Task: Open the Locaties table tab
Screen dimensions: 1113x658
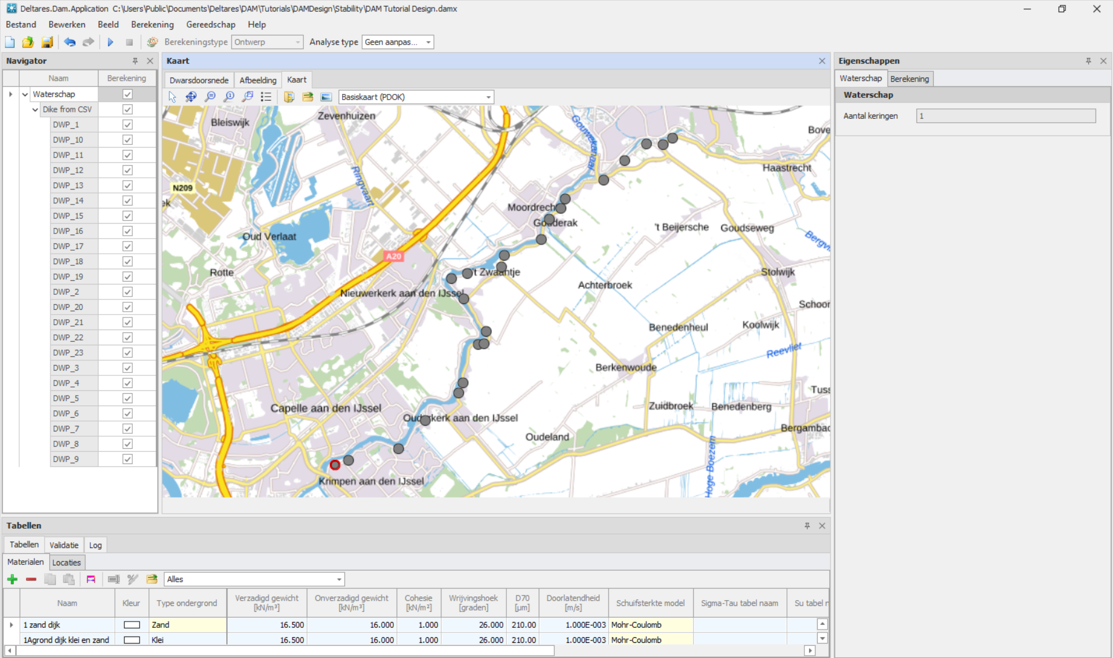Action: (67, 562)
